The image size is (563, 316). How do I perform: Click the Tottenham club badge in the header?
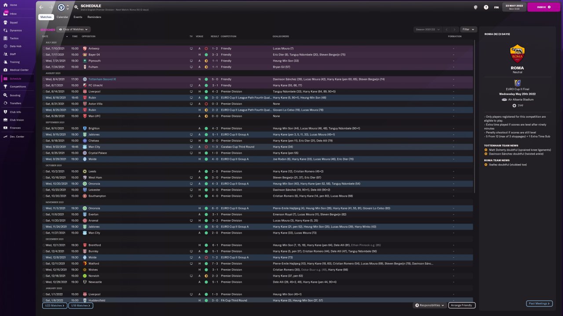pos(61,7)
